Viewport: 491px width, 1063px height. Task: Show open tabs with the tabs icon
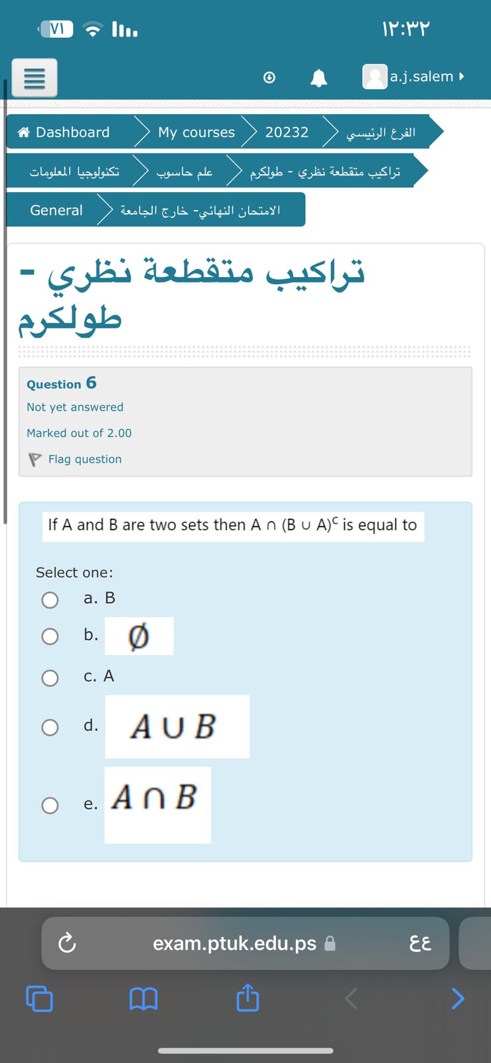point(39,998)
